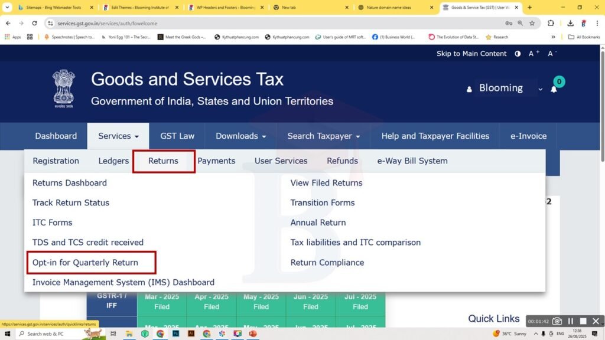Stop the screen recording
The image size is (605, 340).
[583, 321]
